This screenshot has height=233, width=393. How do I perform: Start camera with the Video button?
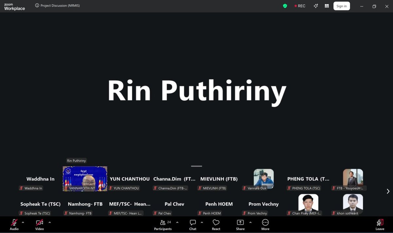40,224
